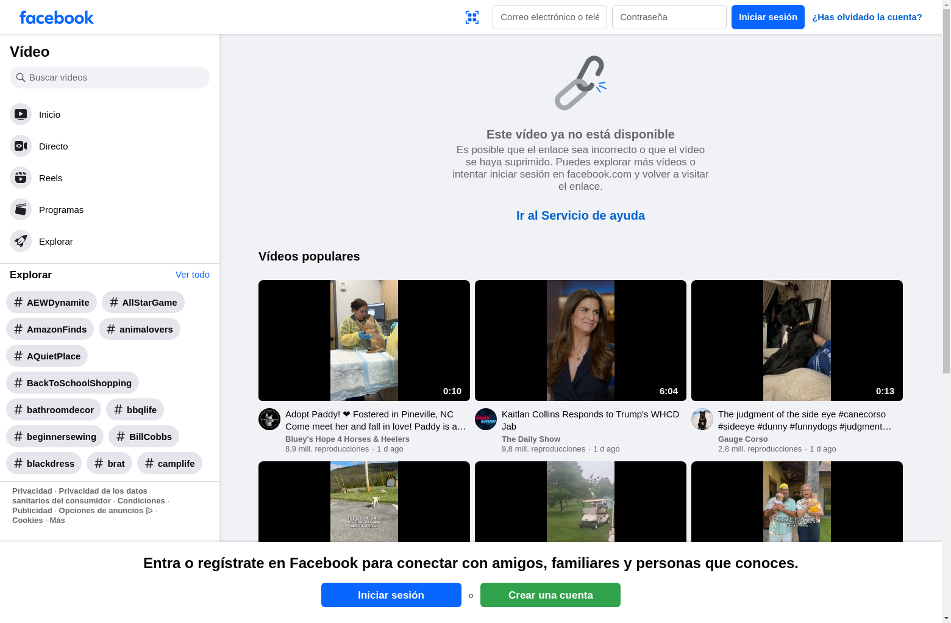This screenshot has height=623, width=951.
Task: Click the Más footer link
Action: pyautogui.click(x=57, y=520)
